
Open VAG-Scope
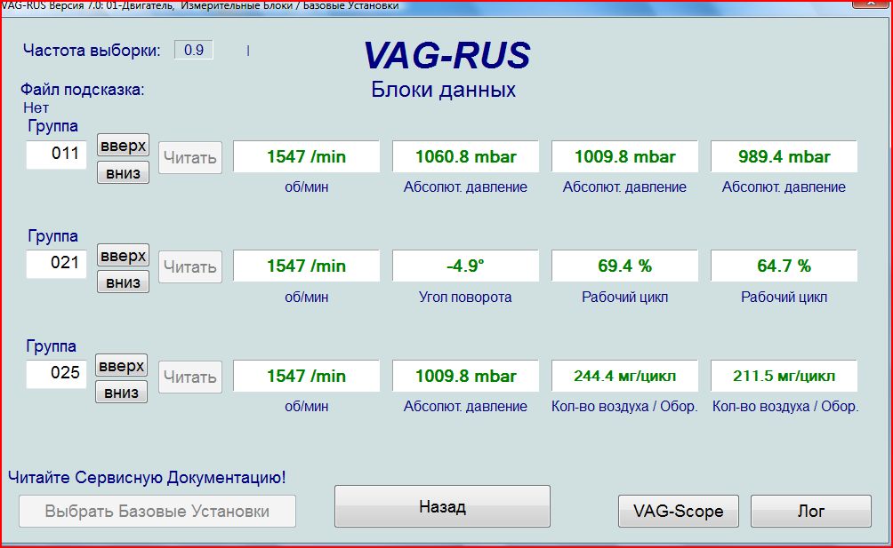678,511
